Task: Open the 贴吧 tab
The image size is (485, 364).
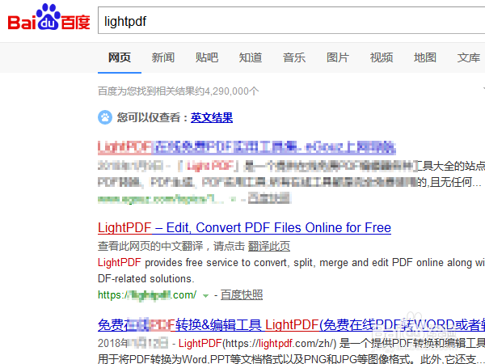Action: (x=207, y=57)
